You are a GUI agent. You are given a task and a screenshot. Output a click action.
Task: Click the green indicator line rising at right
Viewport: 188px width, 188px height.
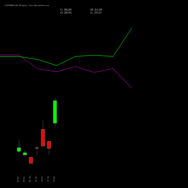click(122, 42)
